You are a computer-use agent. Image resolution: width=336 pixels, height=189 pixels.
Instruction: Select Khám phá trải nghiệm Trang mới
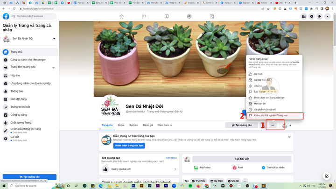[274, 116]
